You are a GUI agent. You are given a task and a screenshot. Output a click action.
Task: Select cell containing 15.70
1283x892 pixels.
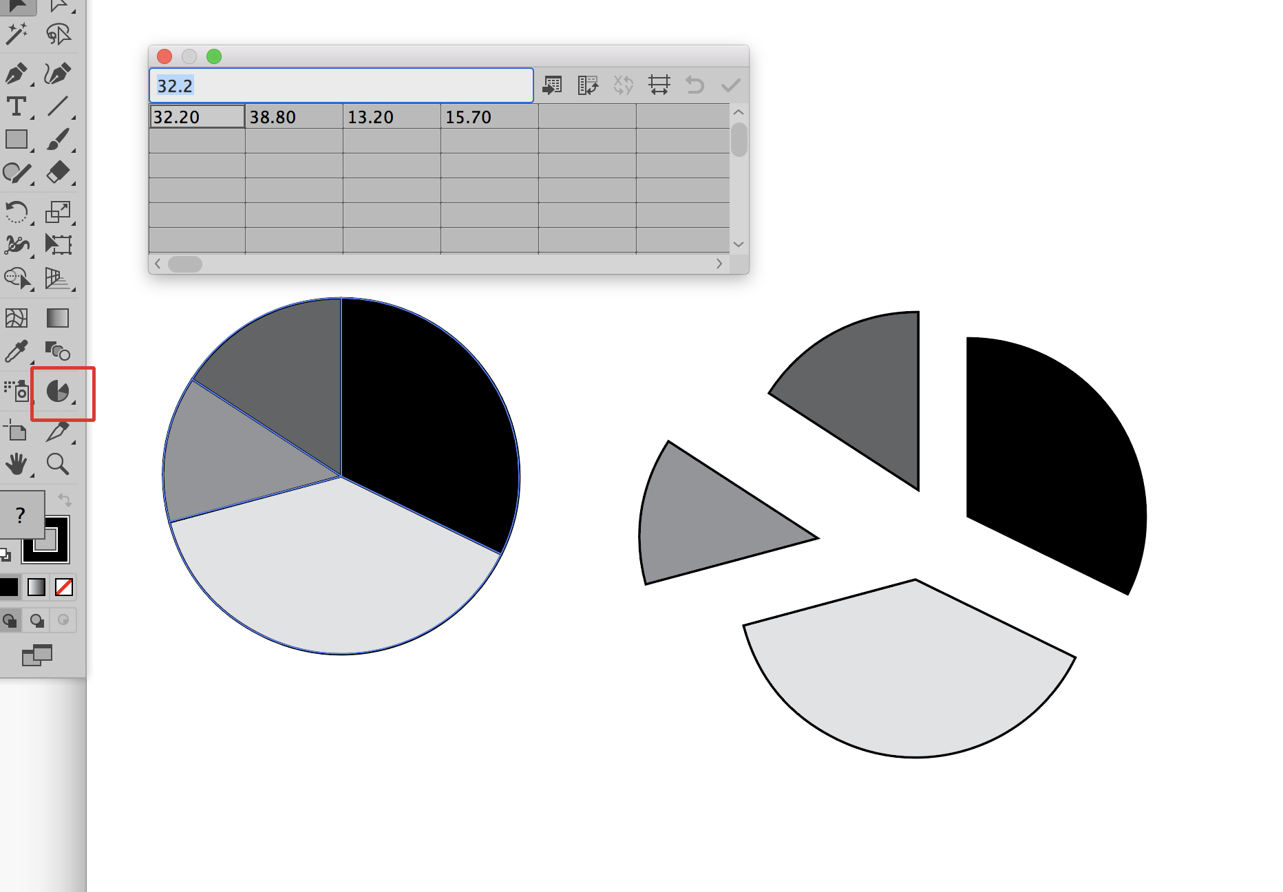coord(489,116)
